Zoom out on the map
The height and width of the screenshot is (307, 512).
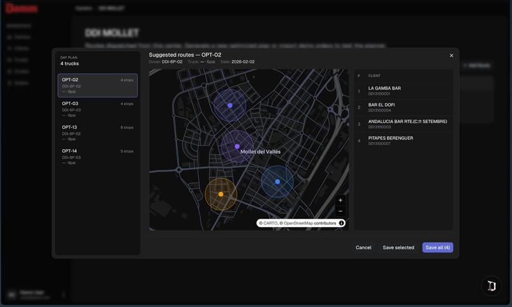tap(340, 211)
